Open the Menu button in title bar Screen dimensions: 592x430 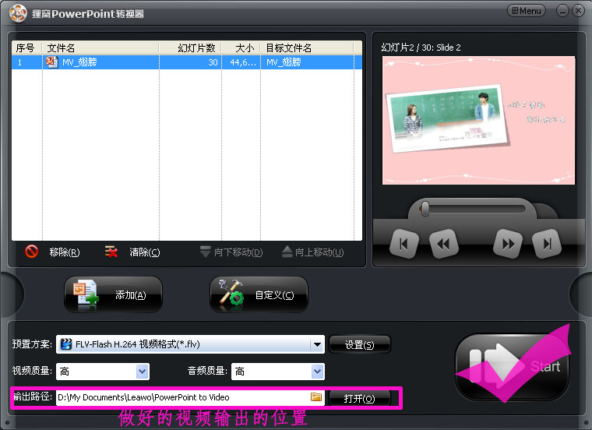(526, 11)
